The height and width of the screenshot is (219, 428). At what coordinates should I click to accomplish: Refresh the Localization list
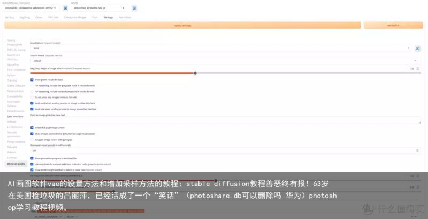[418, 48]
